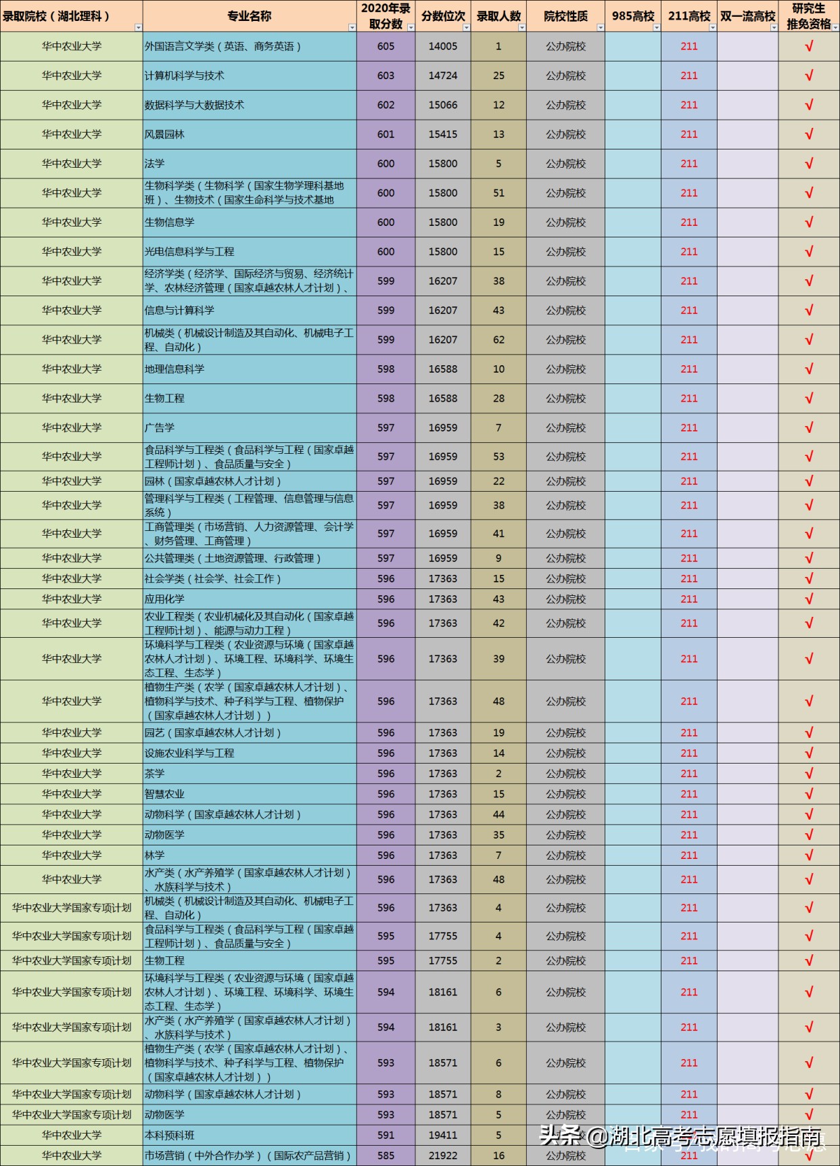This screenshot has width=840, height=1166.
Task: Select the 地理信息科学 cell
Action: [x=250, y=369]
